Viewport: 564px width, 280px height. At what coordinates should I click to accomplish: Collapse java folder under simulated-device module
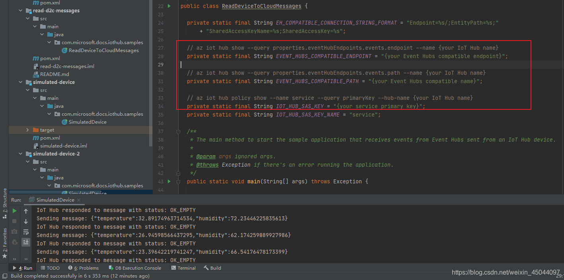coord(42,106)
